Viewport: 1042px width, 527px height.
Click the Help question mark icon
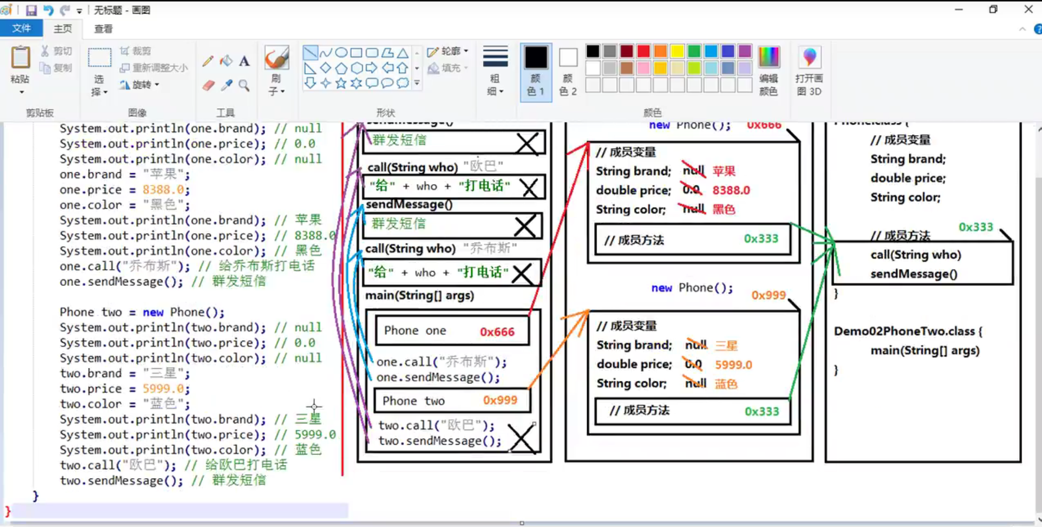tap(1038, 29)
